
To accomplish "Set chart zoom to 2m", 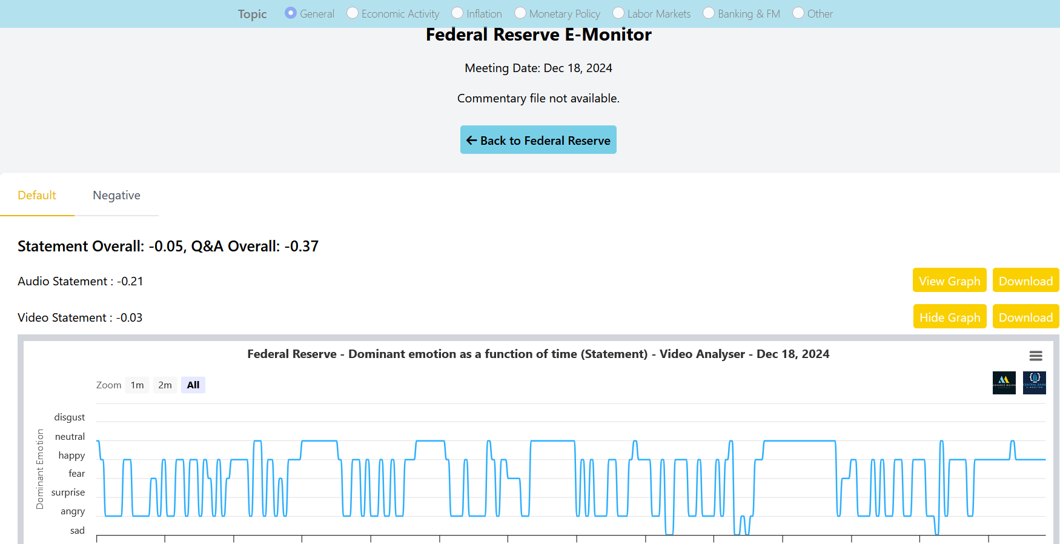I will pos(165,385).
